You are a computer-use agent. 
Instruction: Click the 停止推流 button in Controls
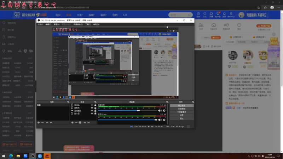point(181,105)
